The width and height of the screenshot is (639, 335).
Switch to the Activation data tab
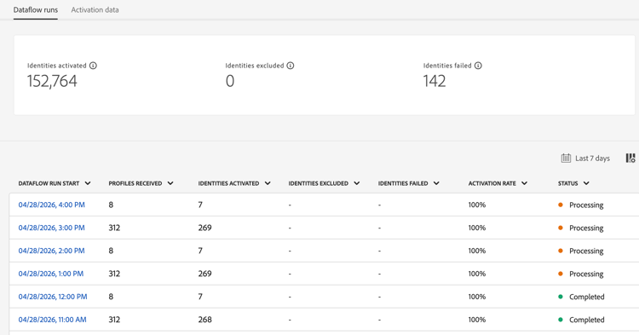tap(95, 9)
